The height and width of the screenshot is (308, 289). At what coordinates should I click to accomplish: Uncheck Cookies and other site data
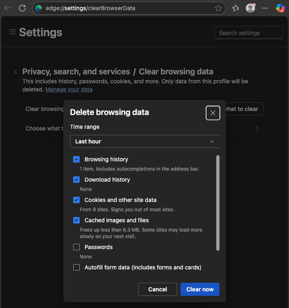pos(76,200)
